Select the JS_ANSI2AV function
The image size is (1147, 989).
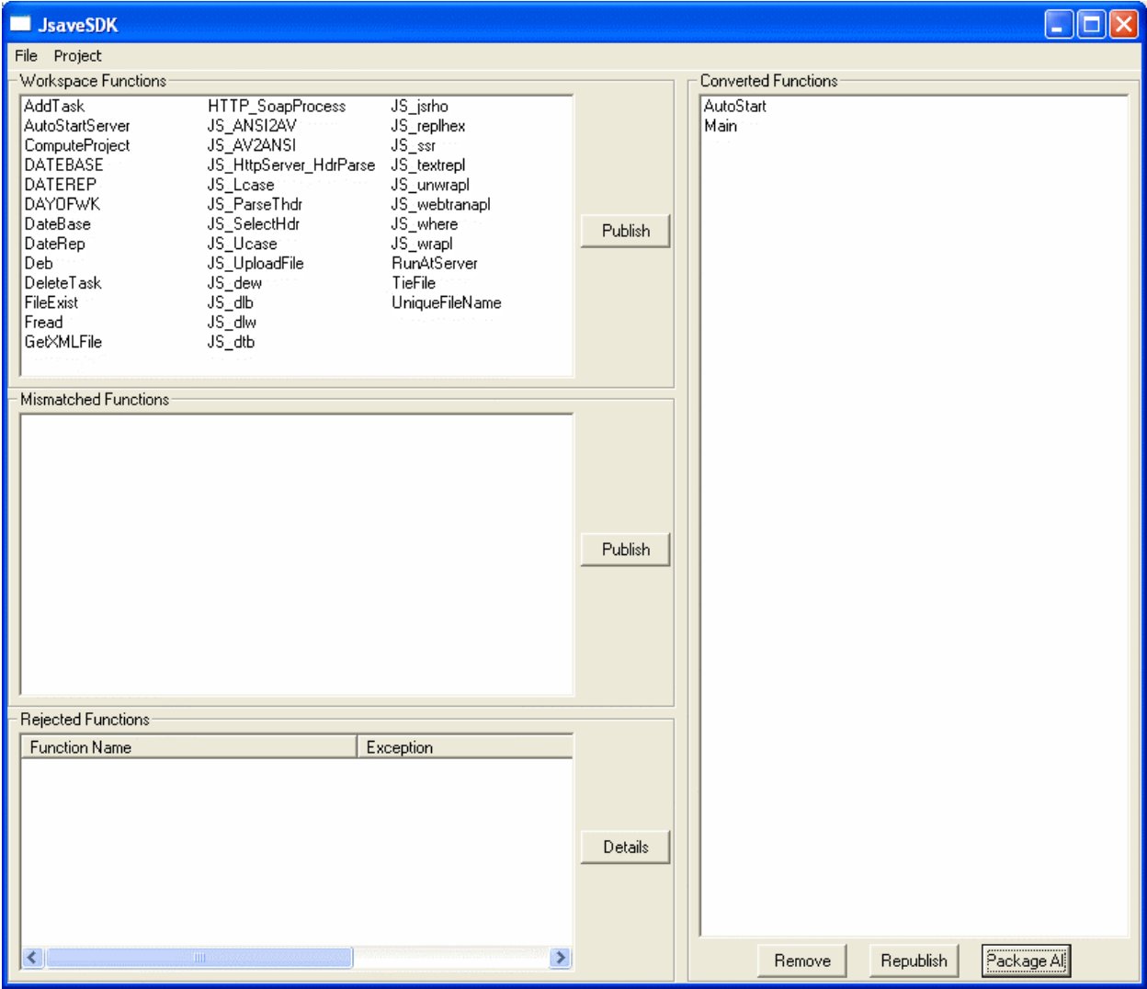tap(252, 126)
